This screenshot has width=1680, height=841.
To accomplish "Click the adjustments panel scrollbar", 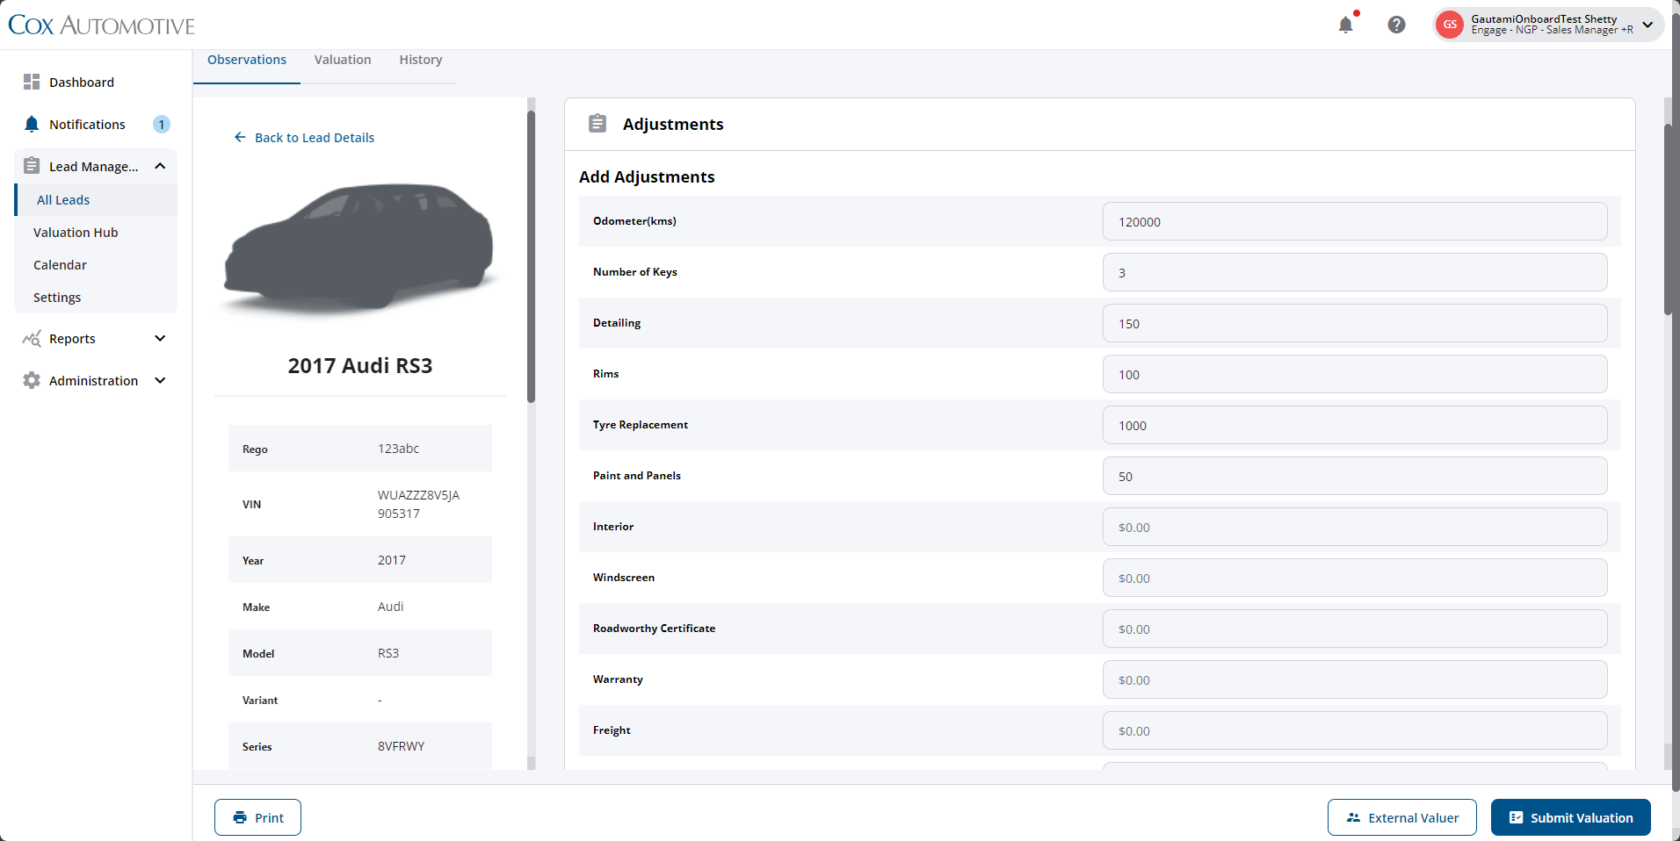I will [1668, 219].
